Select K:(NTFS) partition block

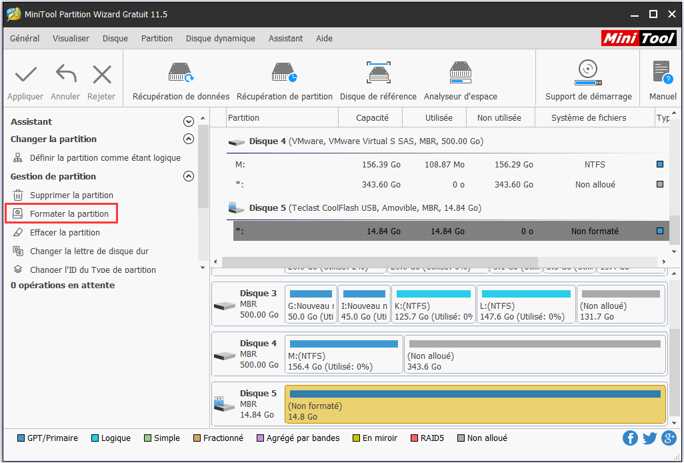433,305
